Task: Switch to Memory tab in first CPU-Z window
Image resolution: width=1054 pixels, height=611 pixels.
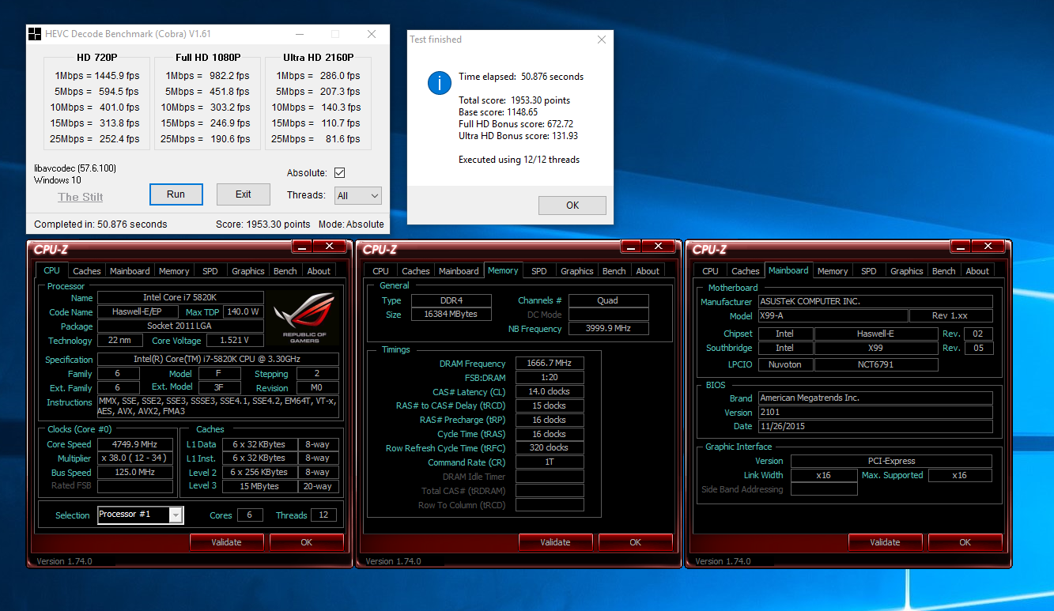Action: tap(174, 271)
